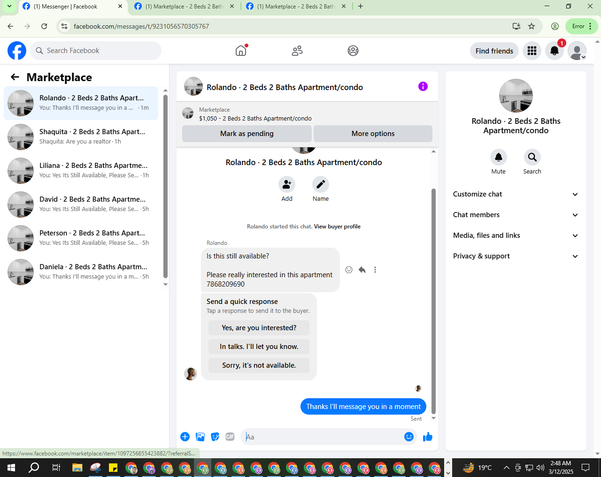
Task: Open Task View on taskbar
Action: pos(56,468)
